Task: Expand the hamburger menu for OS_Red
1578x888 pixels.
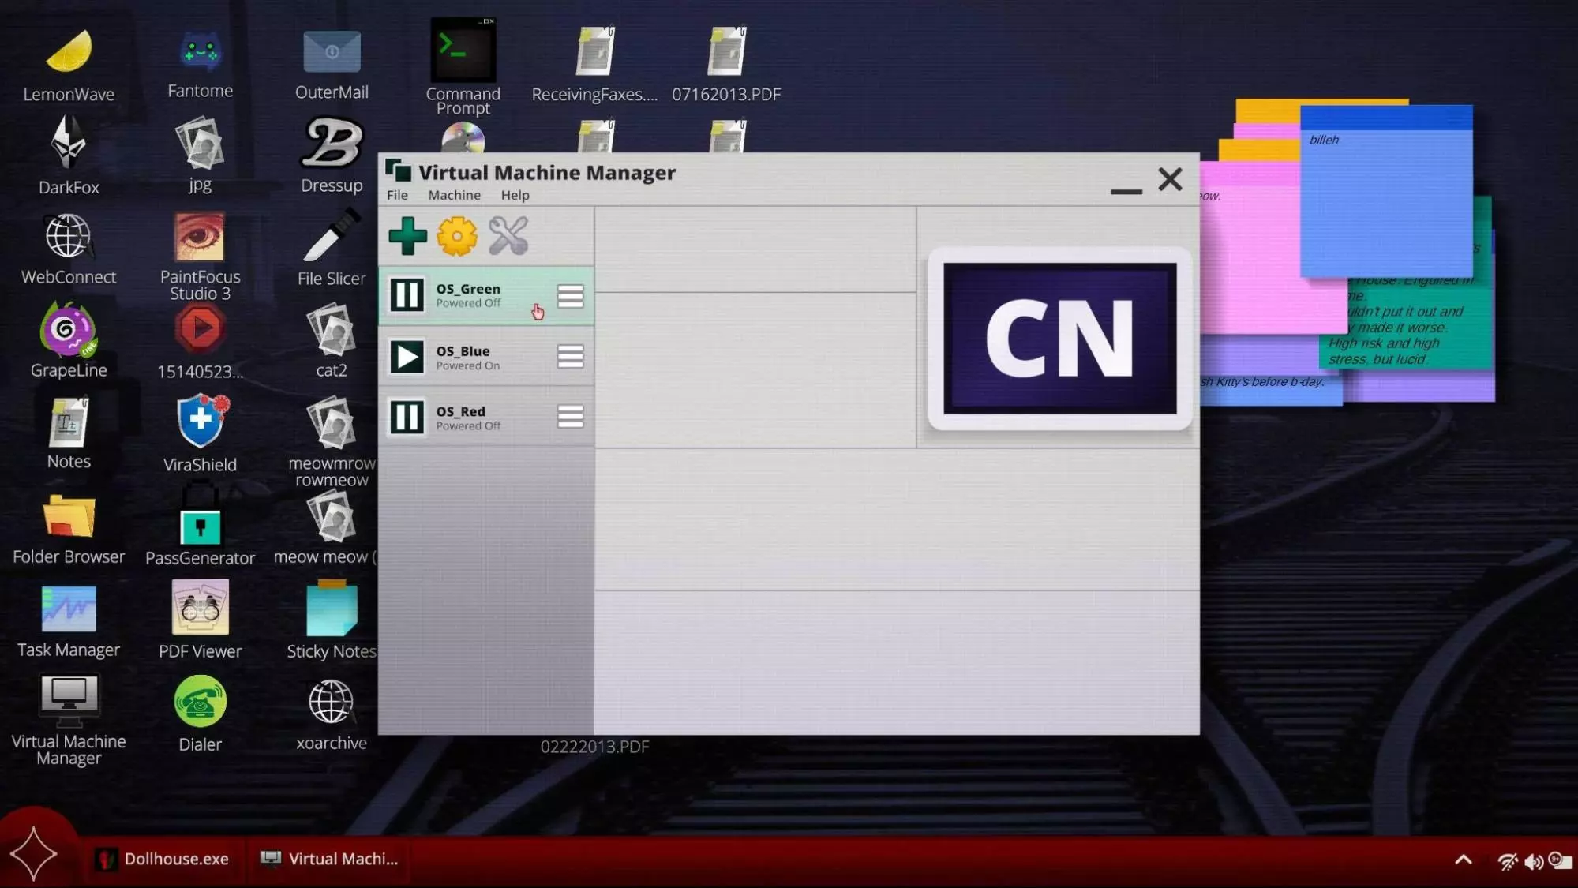Action: (x=570, y=417)
